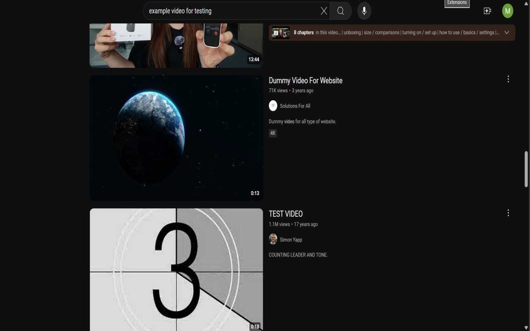
Task: Go to Simon Yapp channel name
Action: click(x=291, y=240)
